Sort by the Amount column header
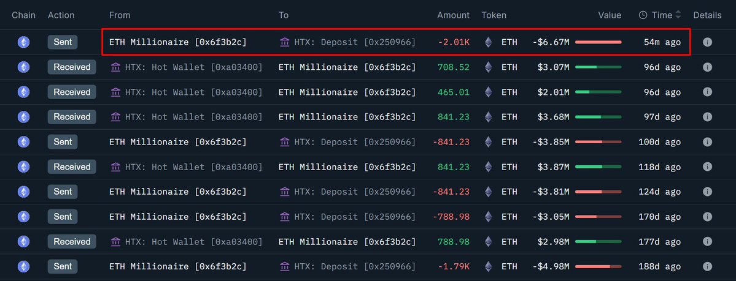 453,15
